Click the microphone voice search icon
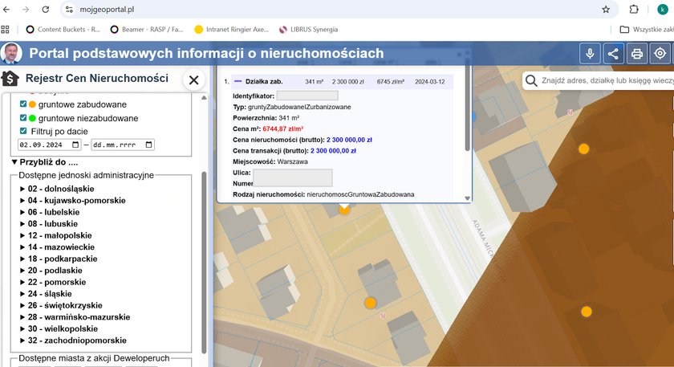Image resolution: width=674 pixels, height=367 pixels. [x=590, y=54]
